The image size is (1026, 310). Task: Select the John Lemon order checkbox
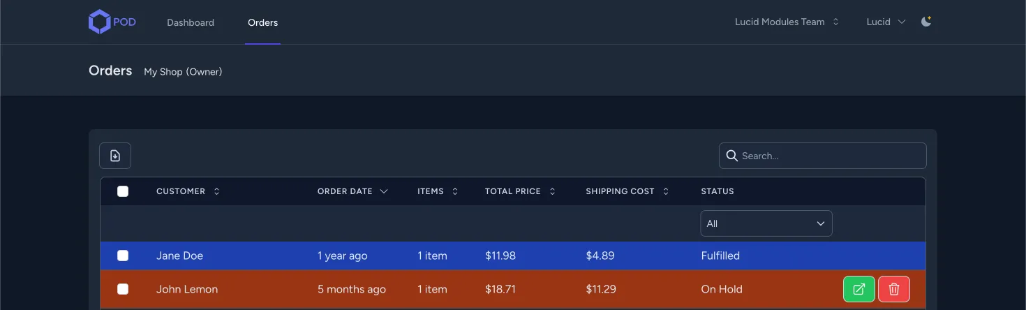[123, 289]
